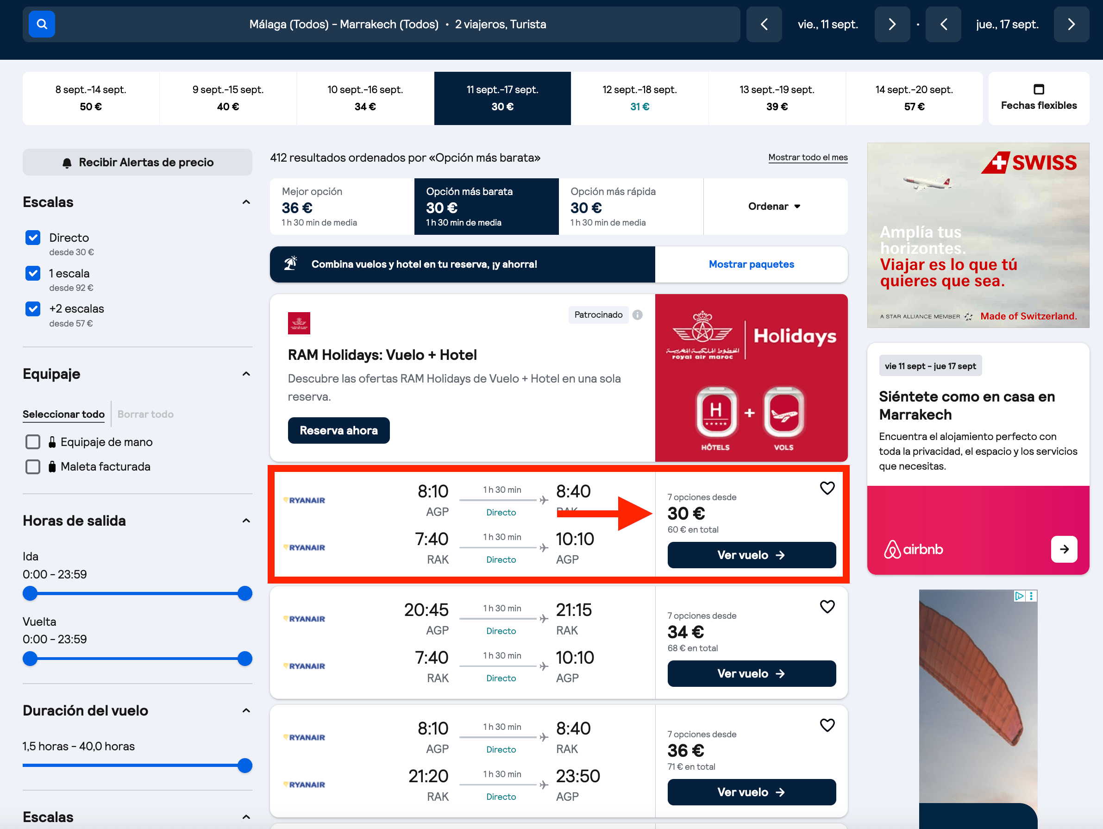Click Seleccionar todo in Equipaje
1103x829 pixels.
point(64,414)
